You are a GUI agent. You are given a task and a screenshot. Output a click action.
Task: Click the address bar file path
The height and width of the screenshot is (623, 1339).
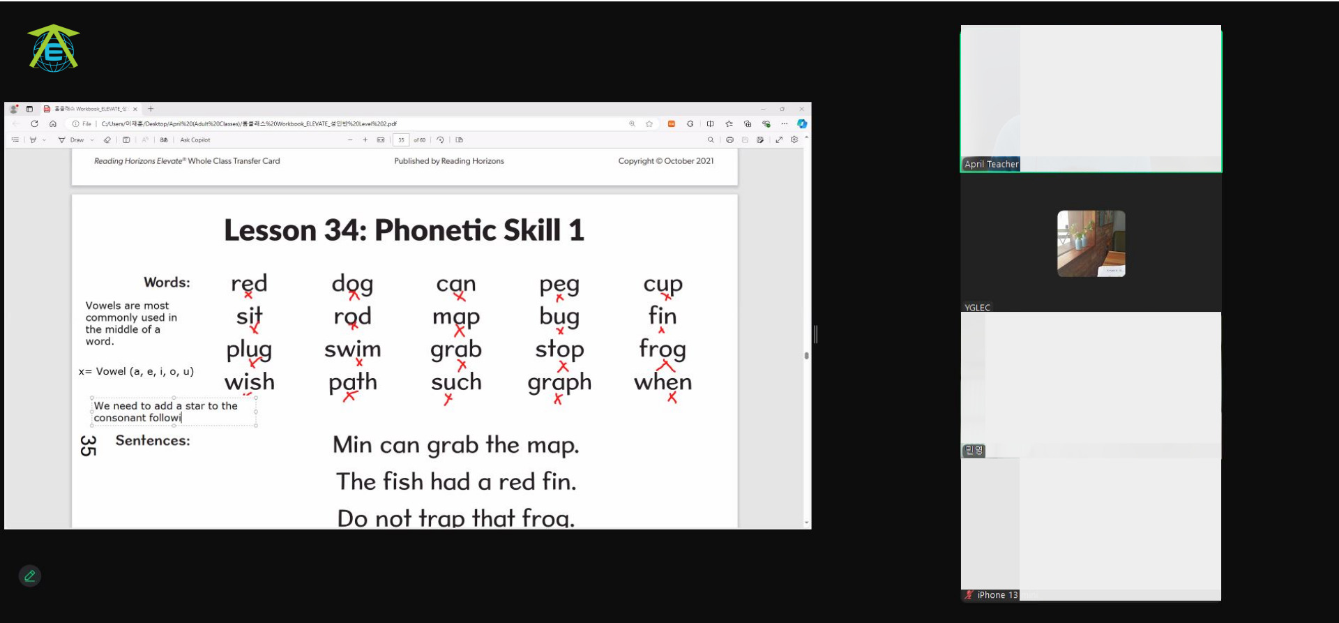click(x=249, y=123)
